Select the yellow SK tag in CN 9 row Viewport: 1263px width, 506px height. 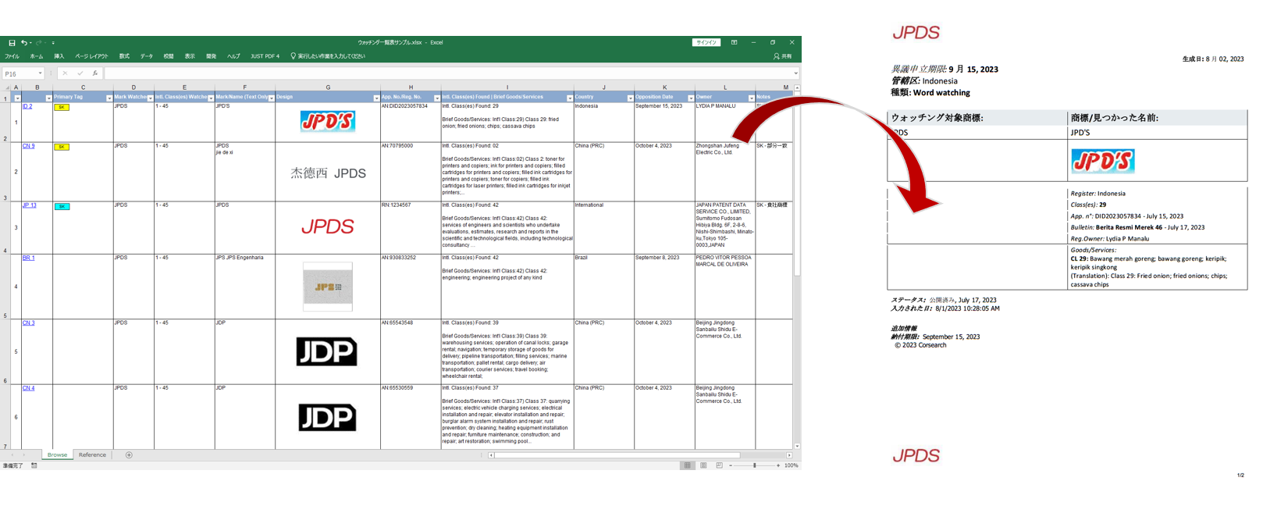click(62, 147)
